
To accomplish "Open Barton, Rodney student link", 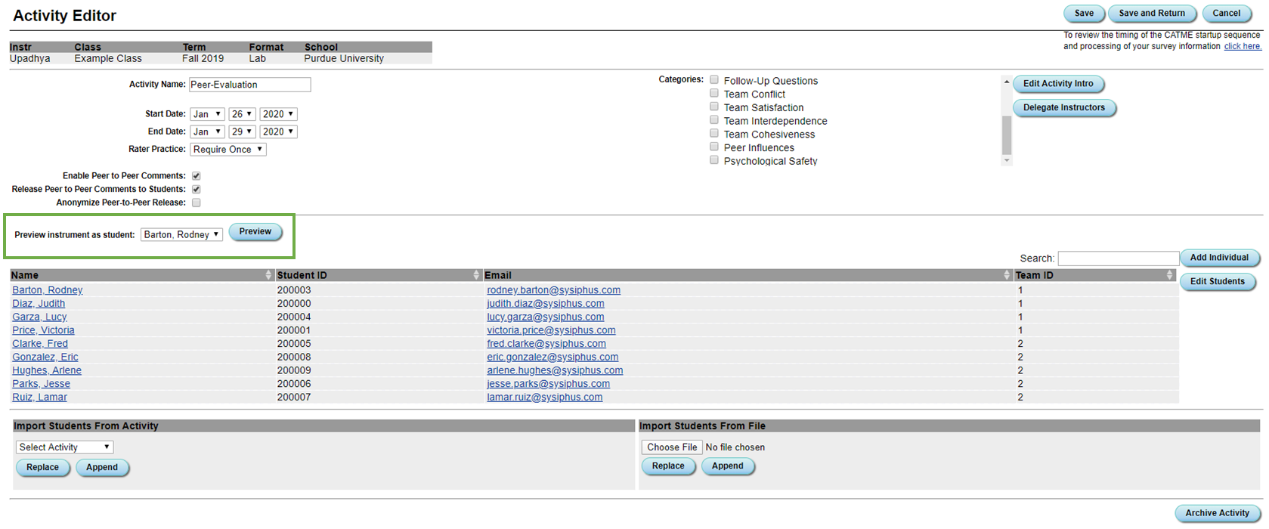I will coord(48,290).
